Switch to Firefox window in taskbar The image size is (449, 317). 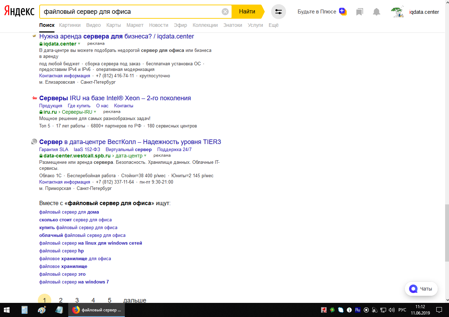point(97,310)
